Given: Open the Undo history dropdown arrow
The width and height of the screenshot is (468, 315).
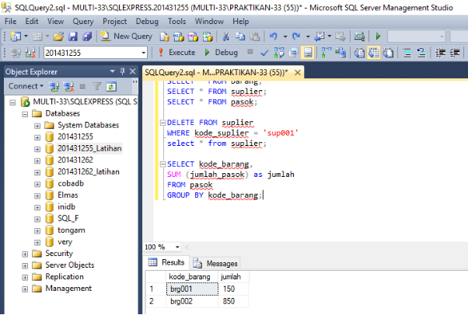Looking at the screenshot, I should pos(285,36).
